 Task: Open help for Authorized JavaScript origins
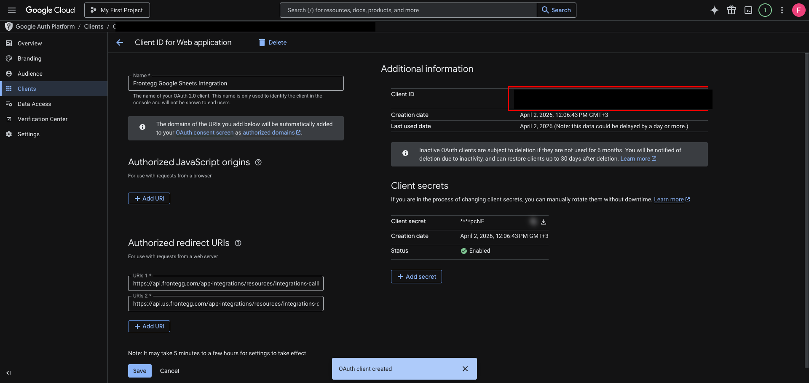258,162
